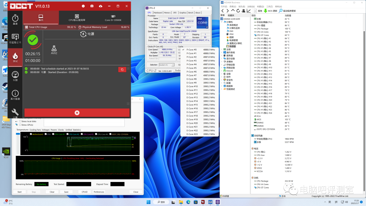
Task: Switch to CPU-Z Mainboard tab
Action: pos(158,13)
